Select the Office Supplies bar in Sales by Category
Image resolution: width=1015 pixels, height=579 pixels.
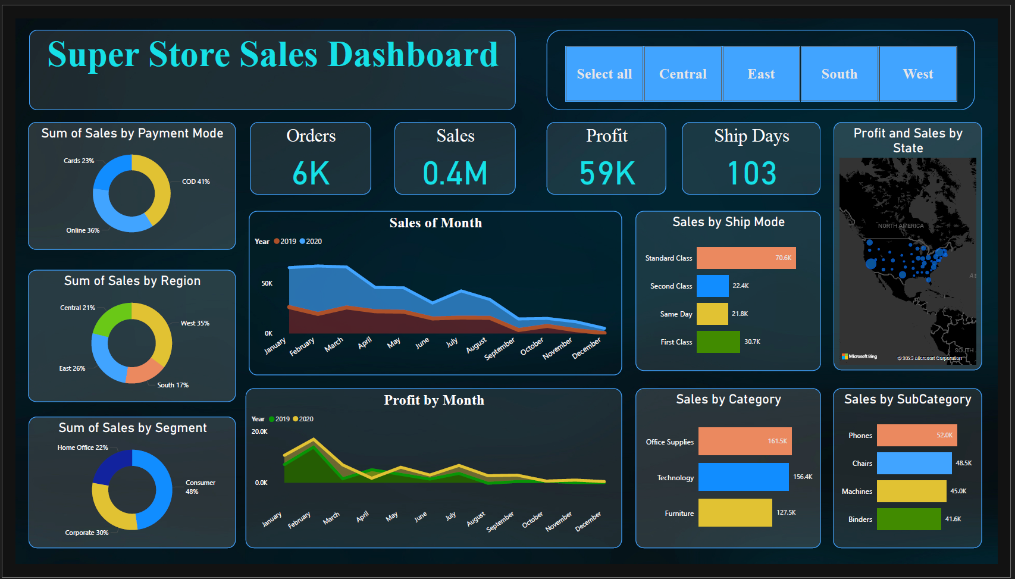745,441
